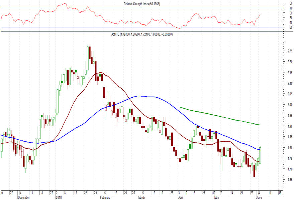Click the 22 date label in January

[x=86, y=193]
